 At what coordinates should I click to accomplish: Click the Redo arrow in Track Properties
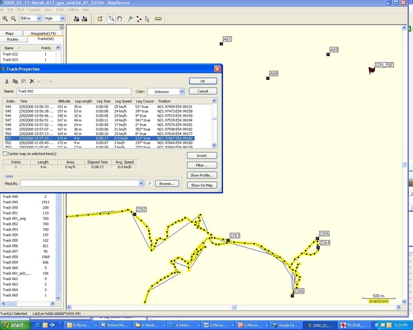(49, 81)
